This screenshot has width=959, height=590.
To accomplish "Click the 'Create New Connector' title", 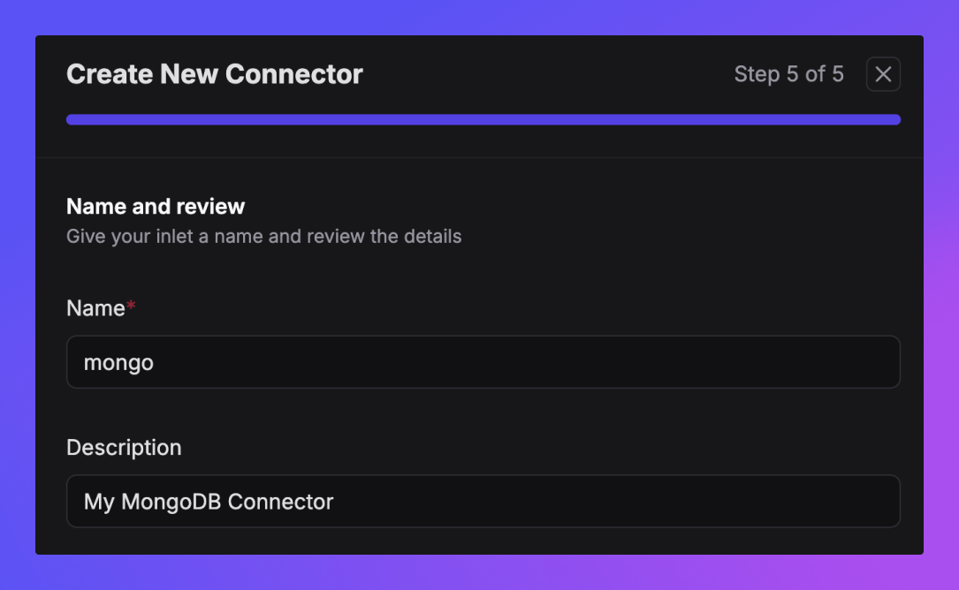I will pyautogui.click(x=215, y=74).
